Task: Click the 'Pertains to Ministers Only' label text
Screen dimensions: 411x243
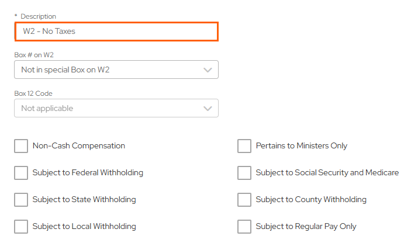Action: [x=302, y=146]
